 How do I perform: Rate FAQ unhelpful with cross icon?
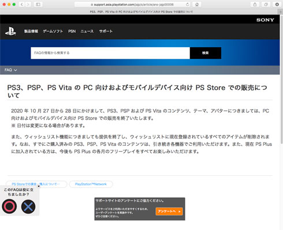tap(28, 206)
